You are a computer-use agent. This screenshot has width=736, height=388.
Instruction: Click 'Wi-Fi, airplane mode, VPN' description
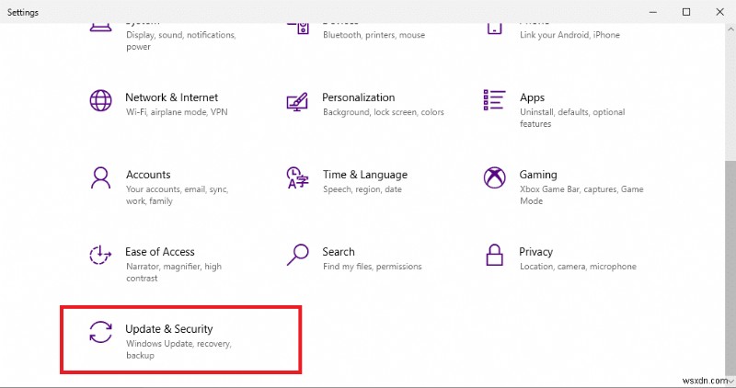[x=177, y=112]
